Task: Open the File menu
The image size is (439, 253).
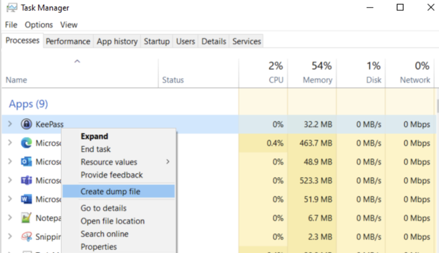Action: tap(11, 25)
